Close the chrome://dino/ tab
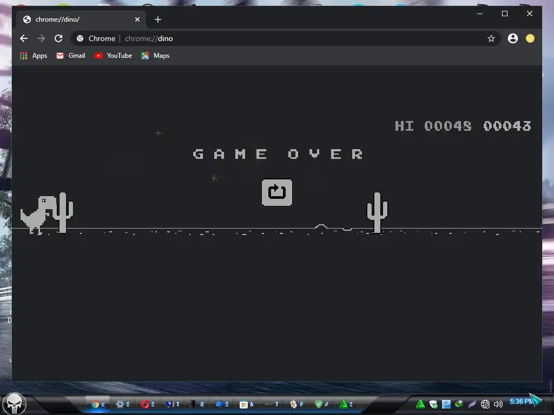 click(137, 19)
